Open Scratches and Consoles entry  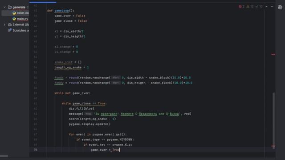[x=20, y=30]
